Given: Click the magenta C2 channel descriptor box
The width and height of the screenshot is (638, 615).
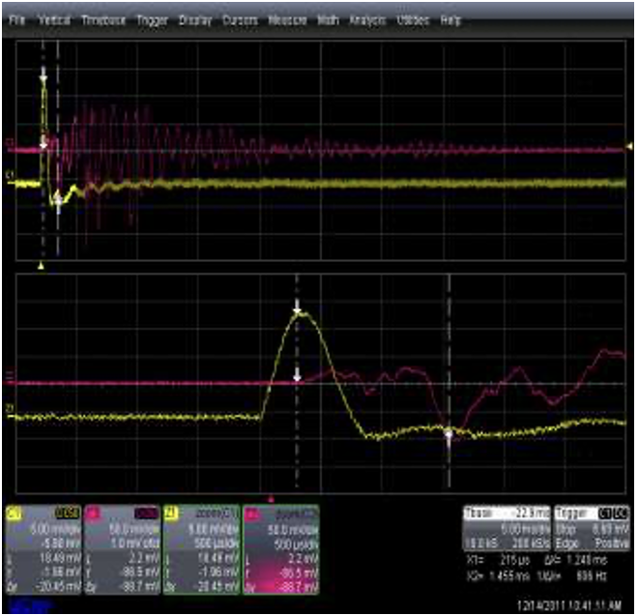Looking at the screenshot, I should click(x=123, y=546).
